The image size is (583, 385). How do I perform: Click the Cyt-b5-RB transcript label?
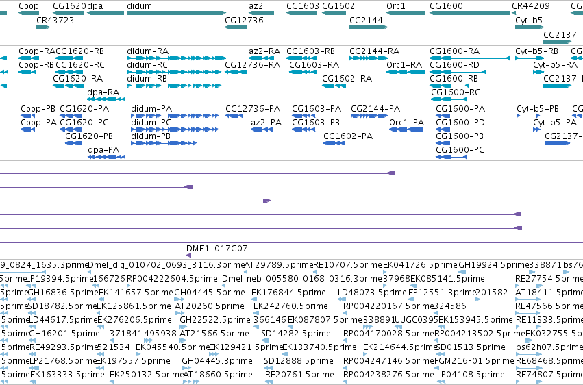(x=536, y=51)
